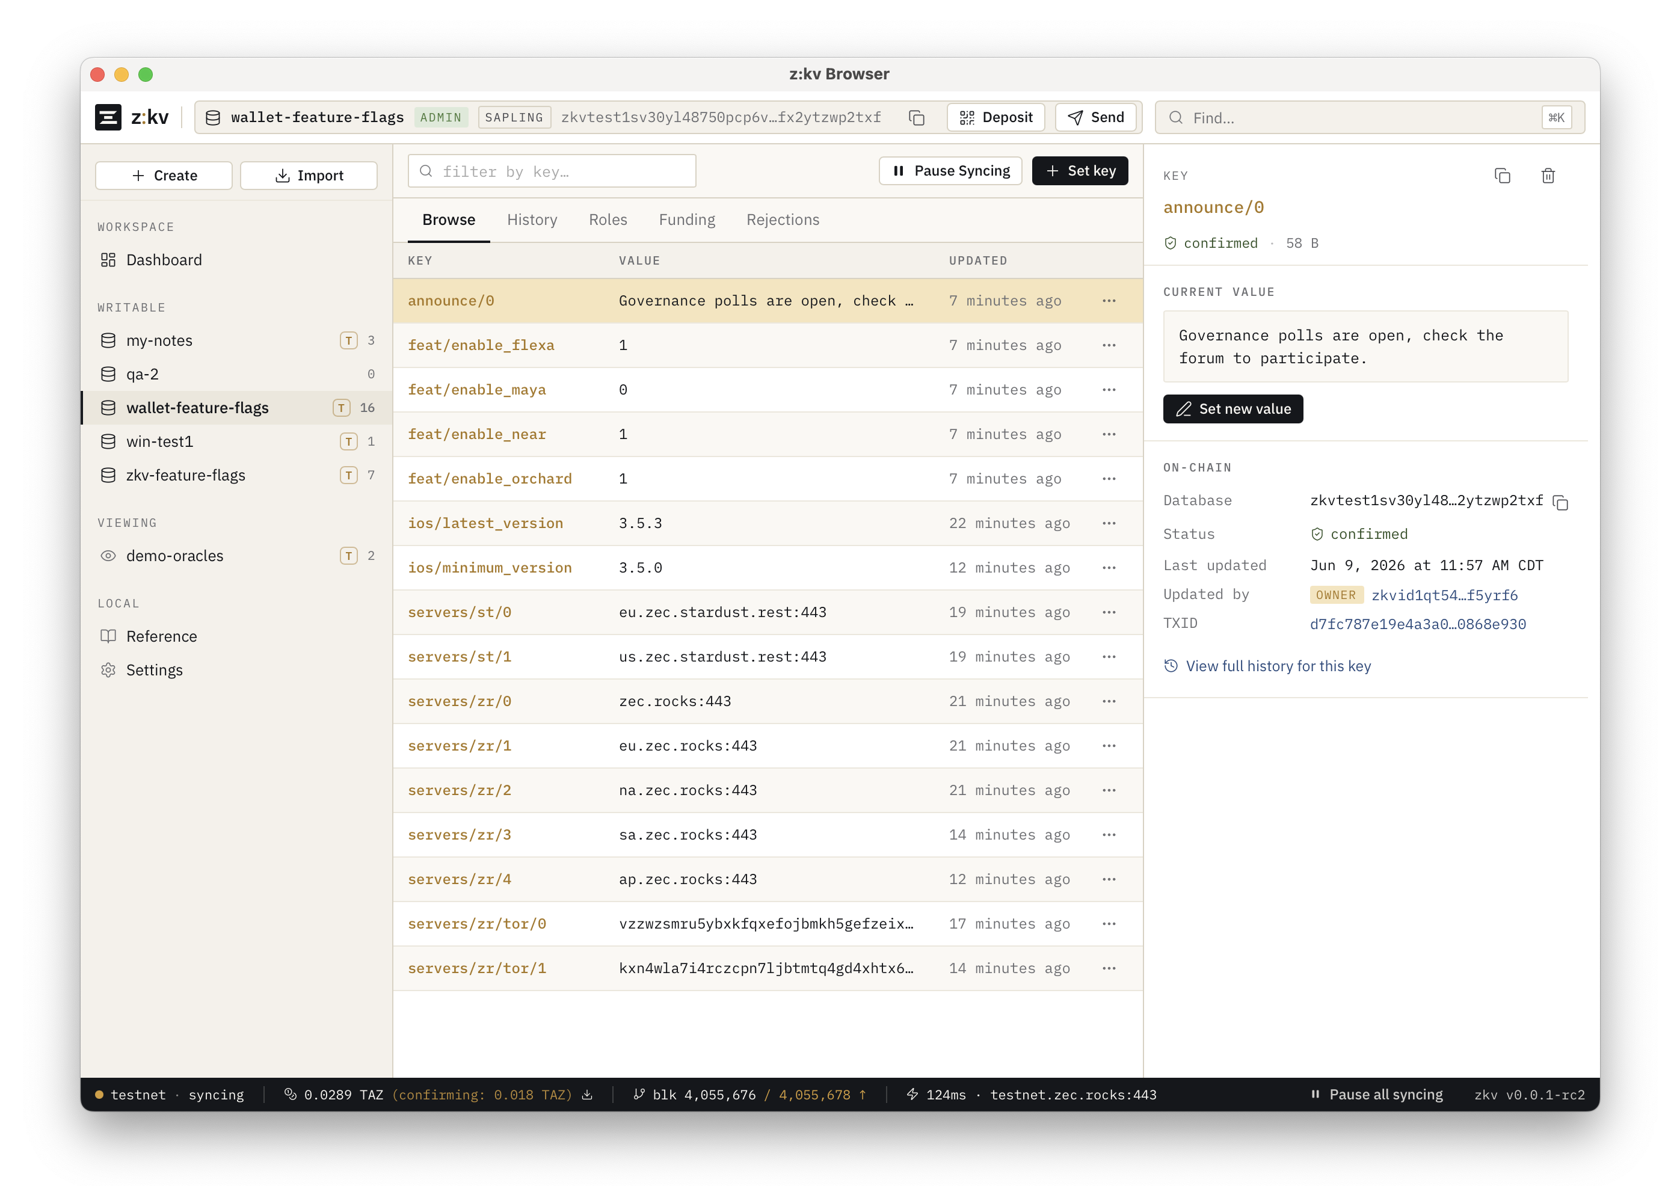Screen dimensions: 1671x1186
Task: Select the servers/zr/1 key row
Action: tap(768, 746)
